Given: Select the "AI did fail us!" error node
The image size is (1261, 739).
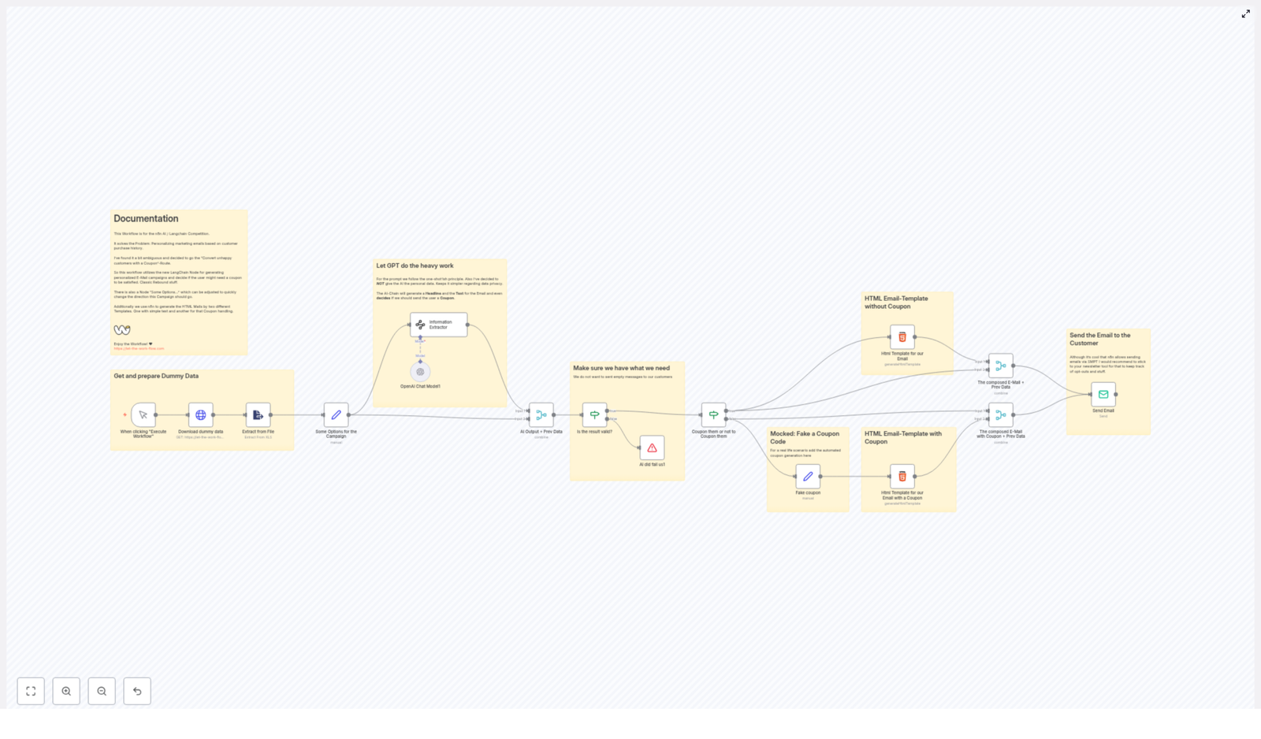Looking at the screenshot, I should (652, 448).
